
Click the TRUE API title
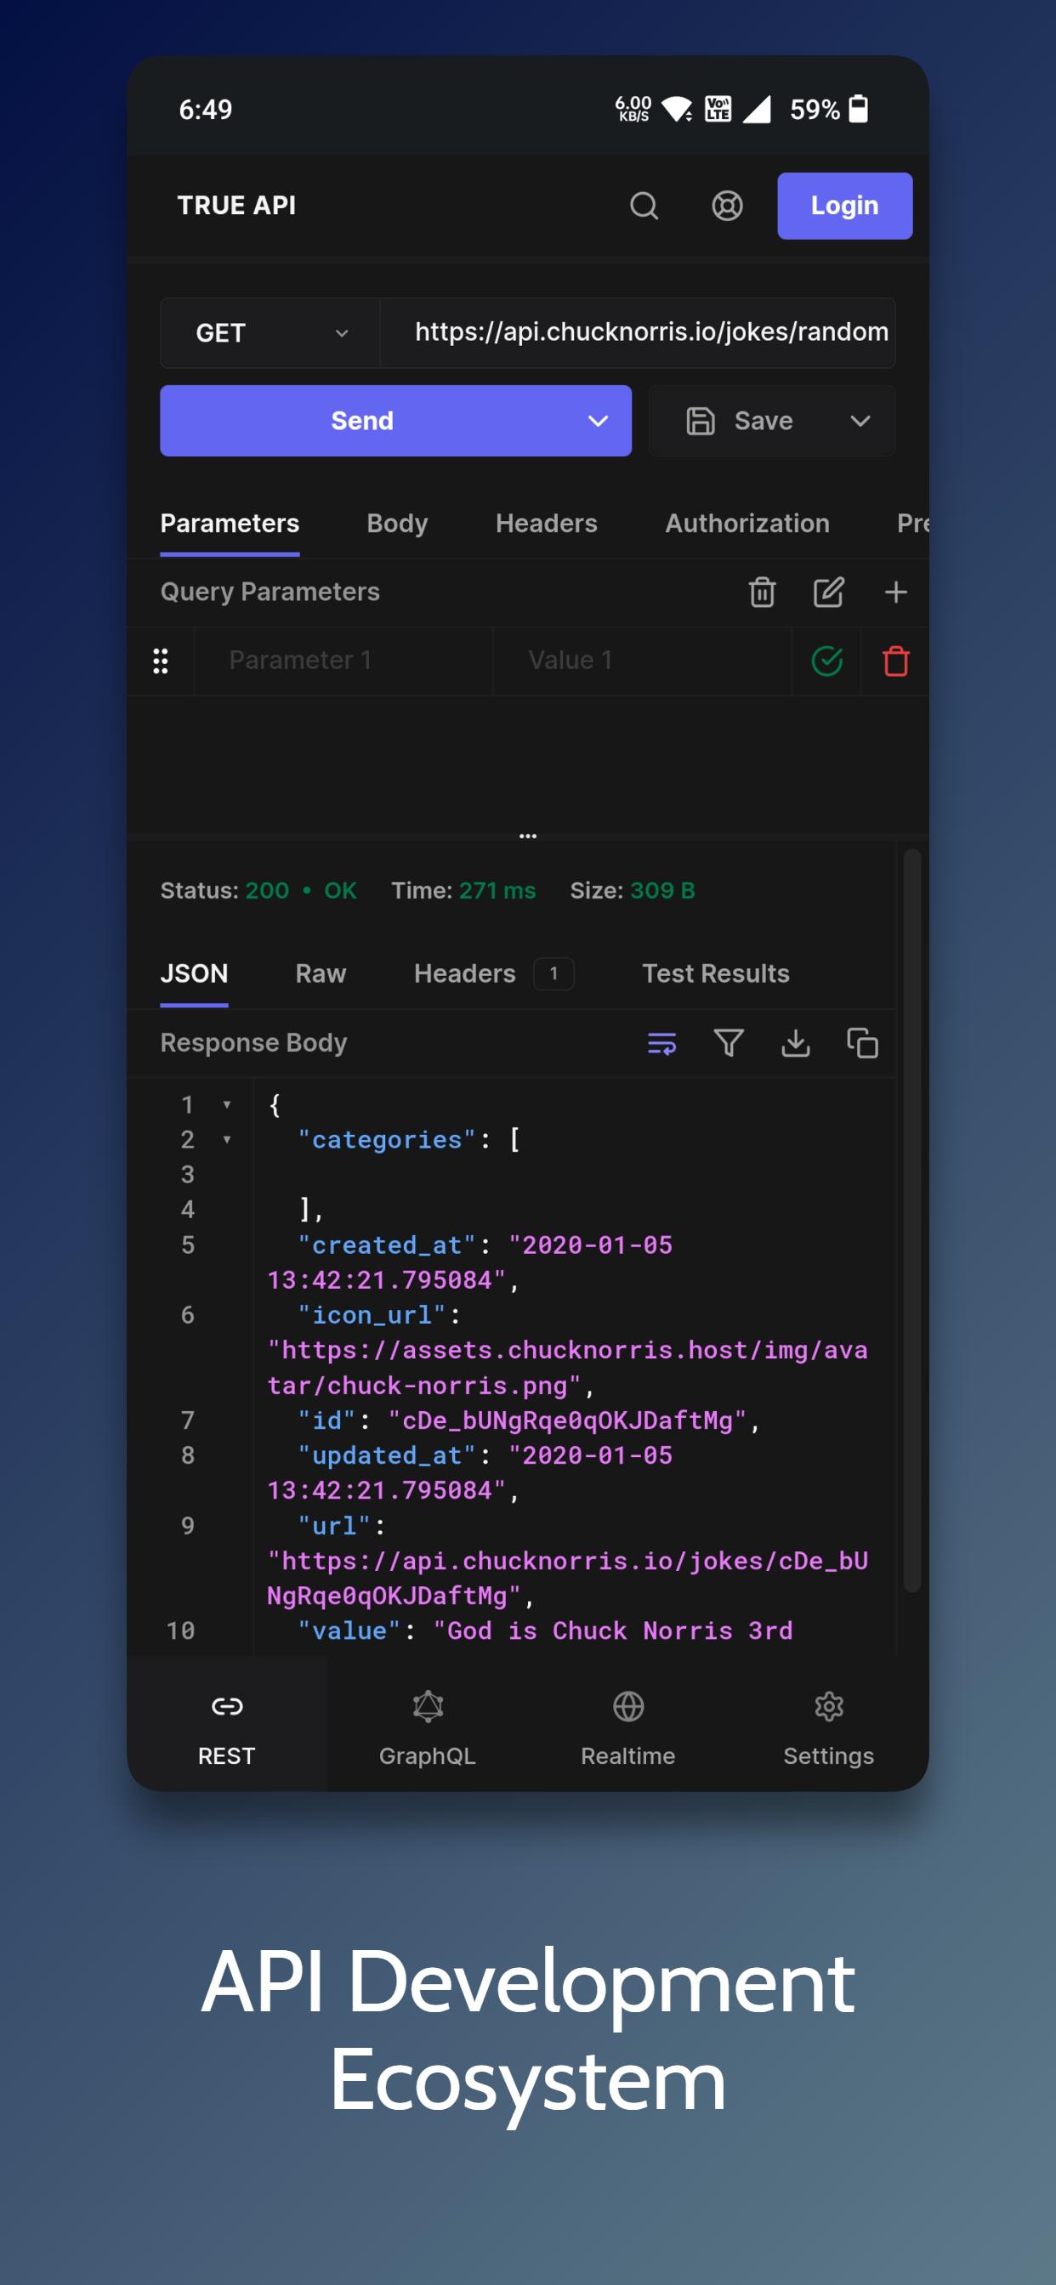pyautogui.click(x=237, y=206)
